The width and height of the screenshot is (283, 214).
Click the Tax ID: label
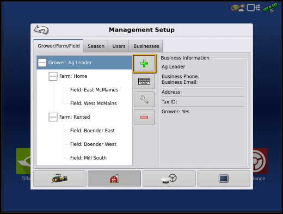click(169, 102)
